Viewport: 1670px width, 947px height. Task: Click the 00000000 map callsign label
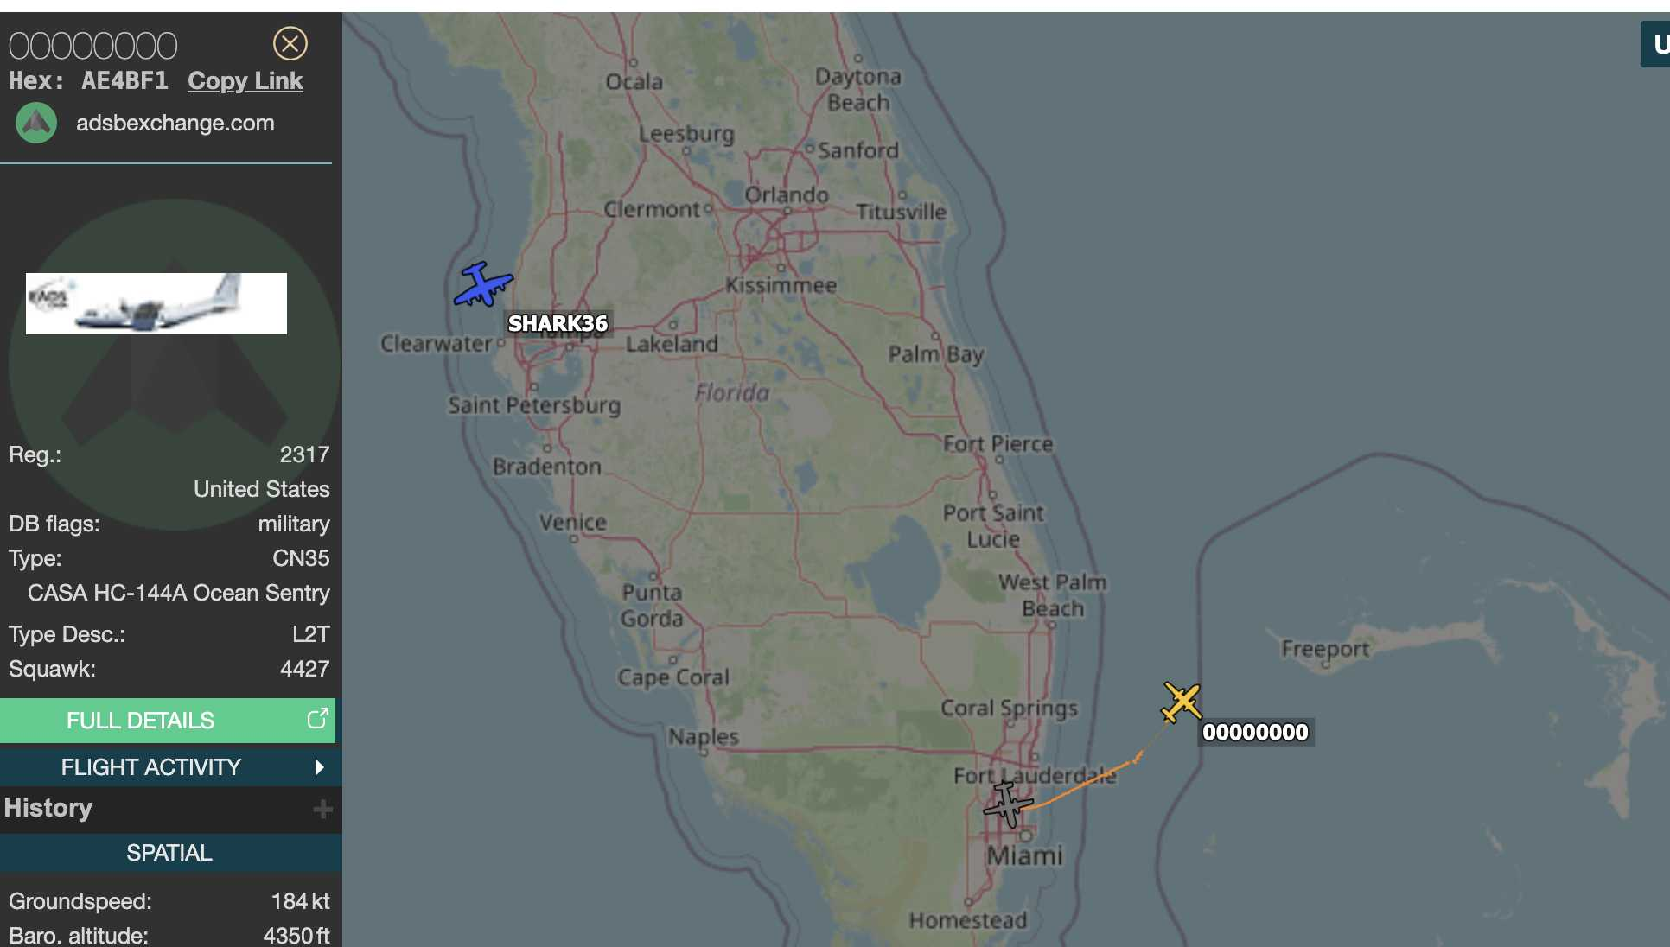(1256, 732)
